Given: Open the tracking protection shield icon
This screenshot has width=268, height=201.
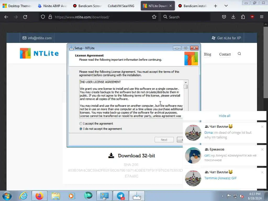Looking at the screenshot, I should click(x=43, y=17).
